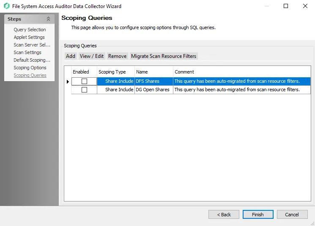Select the DFS Shares name cell
The height and width of the screenshot is (226, 315).
[153, 81]
